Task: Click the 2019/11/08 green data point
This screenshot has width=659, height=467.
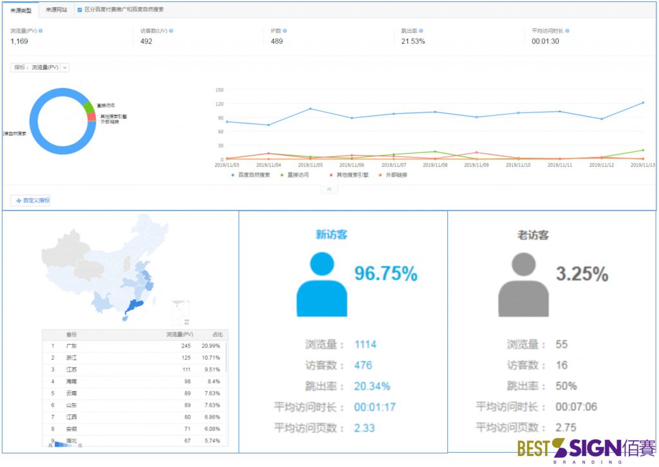Action: (435, 152)
